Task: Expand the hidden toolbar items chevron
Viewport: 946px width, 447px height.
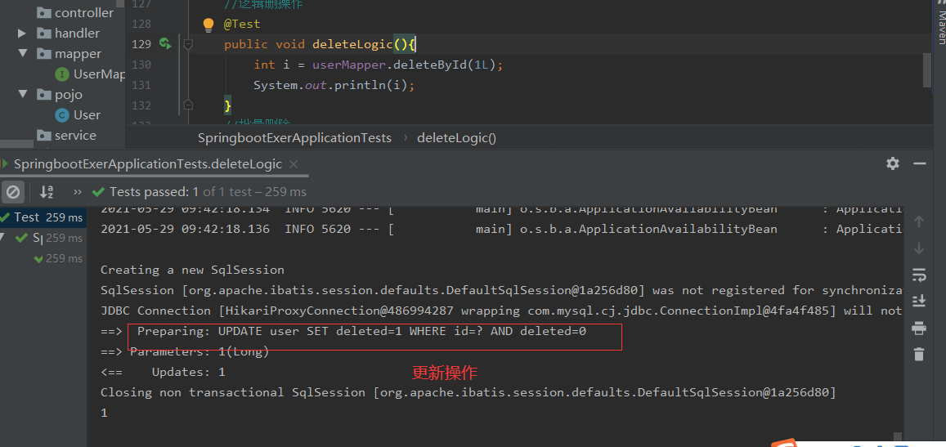Action: pyautogui.click(x=77, y=192)
